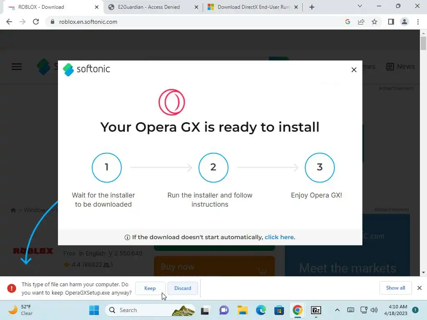This screenshot has width=427, height=320.
Task: Open the network tray icon
Action: point(364,310)
